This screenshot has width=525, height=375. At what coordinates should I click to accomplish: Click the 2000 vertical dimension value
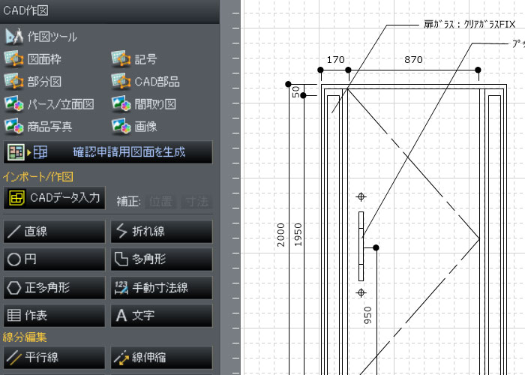281,235
